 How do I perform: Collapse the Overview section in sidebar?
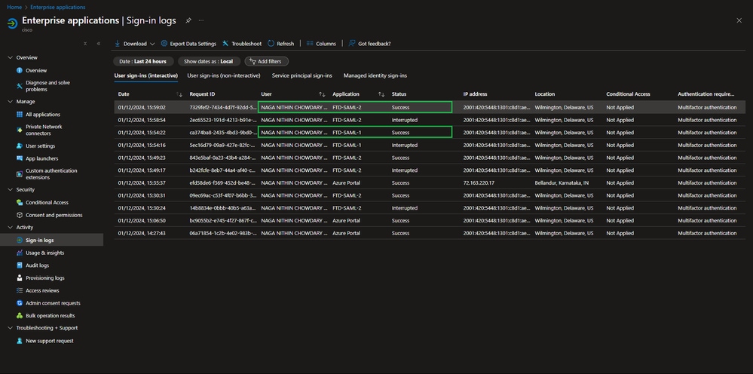(10, 57)
